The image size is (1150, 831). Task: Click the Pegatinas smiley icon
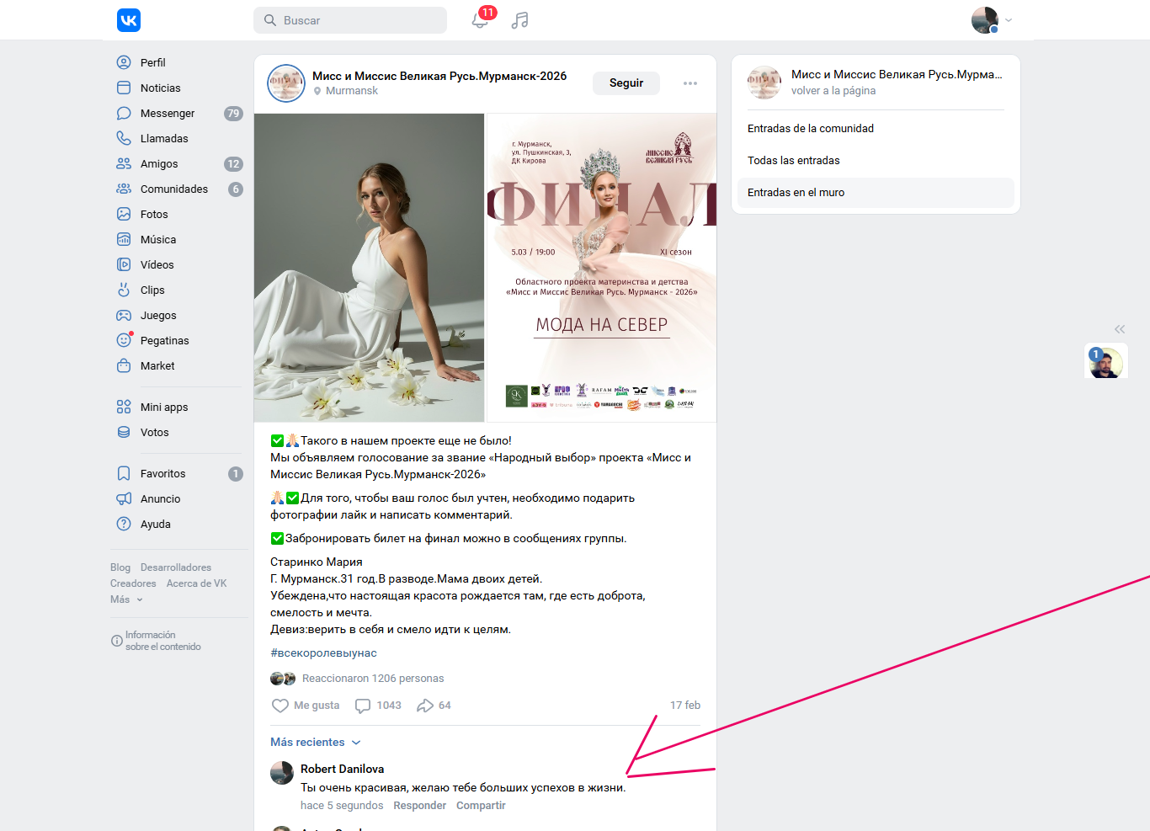pos(124,340)
